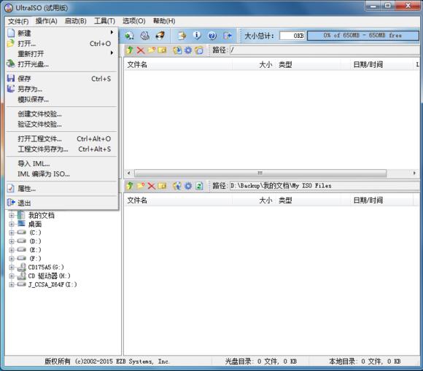The height and width of the screenshot is (371, 423).
Task: Choose 导入 IML... menu entry
Action: 61,164
